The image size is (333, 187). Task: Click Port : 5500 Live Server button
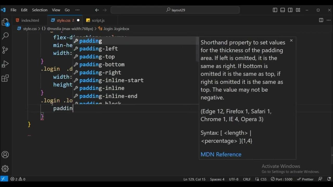(x=281, y=179)
